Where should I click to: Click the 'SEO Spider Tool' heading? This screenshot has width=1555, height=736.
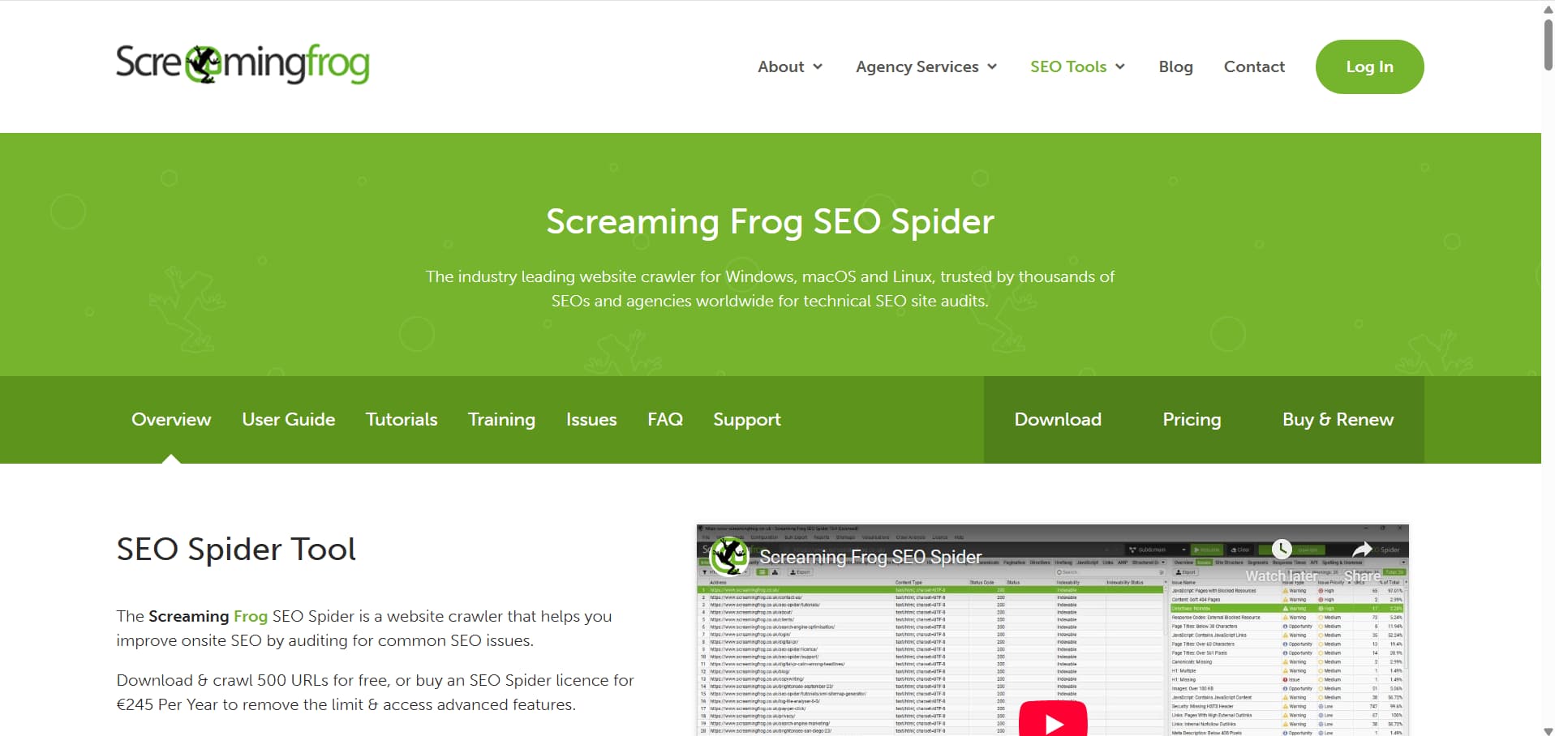pyautogui.click(x=236, y=549)
